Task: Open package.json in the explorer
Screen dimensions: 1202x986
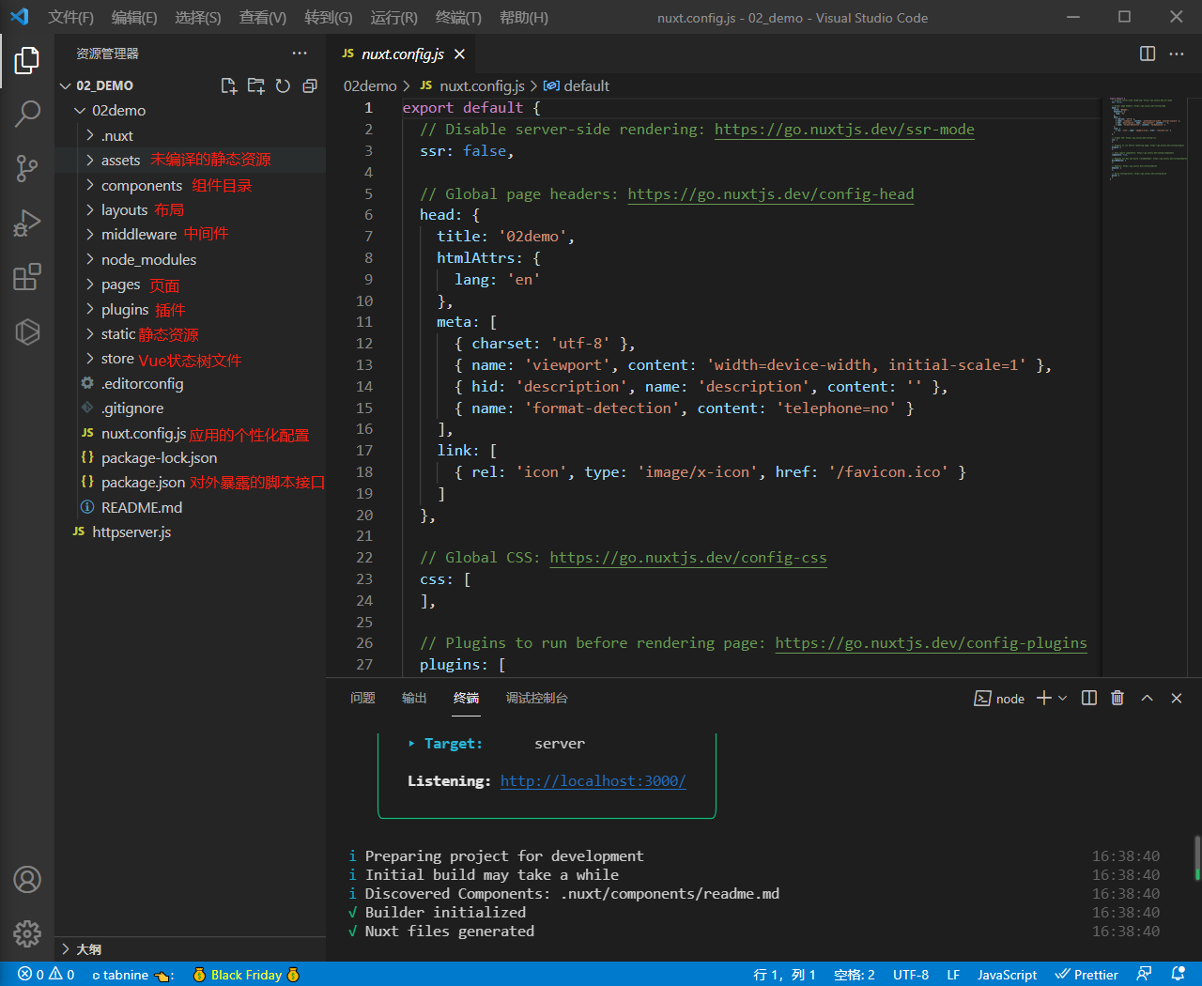Action: [x=190, y=483]
